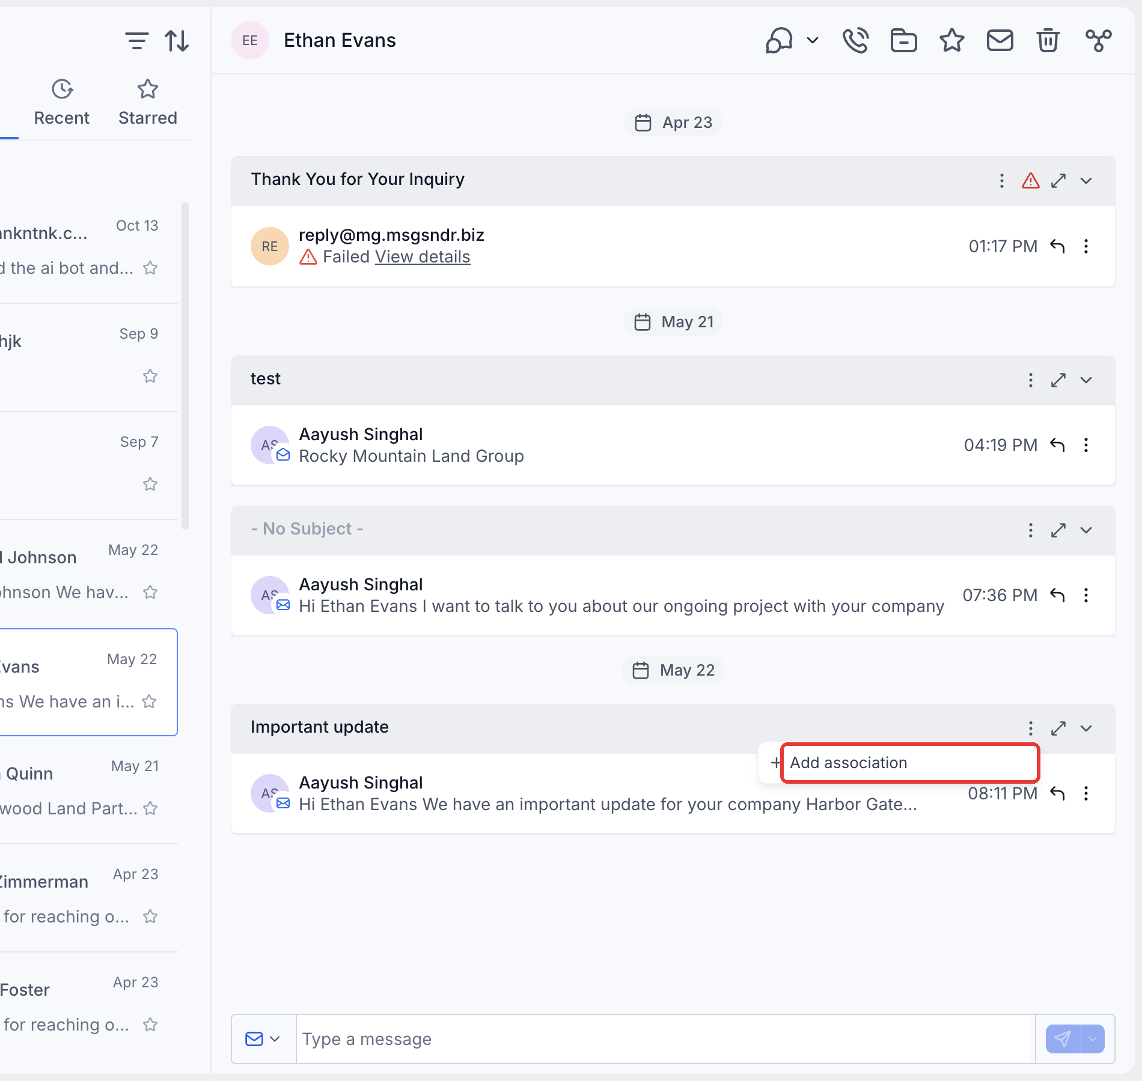Switch to the Recent tab

pos(61,103)
